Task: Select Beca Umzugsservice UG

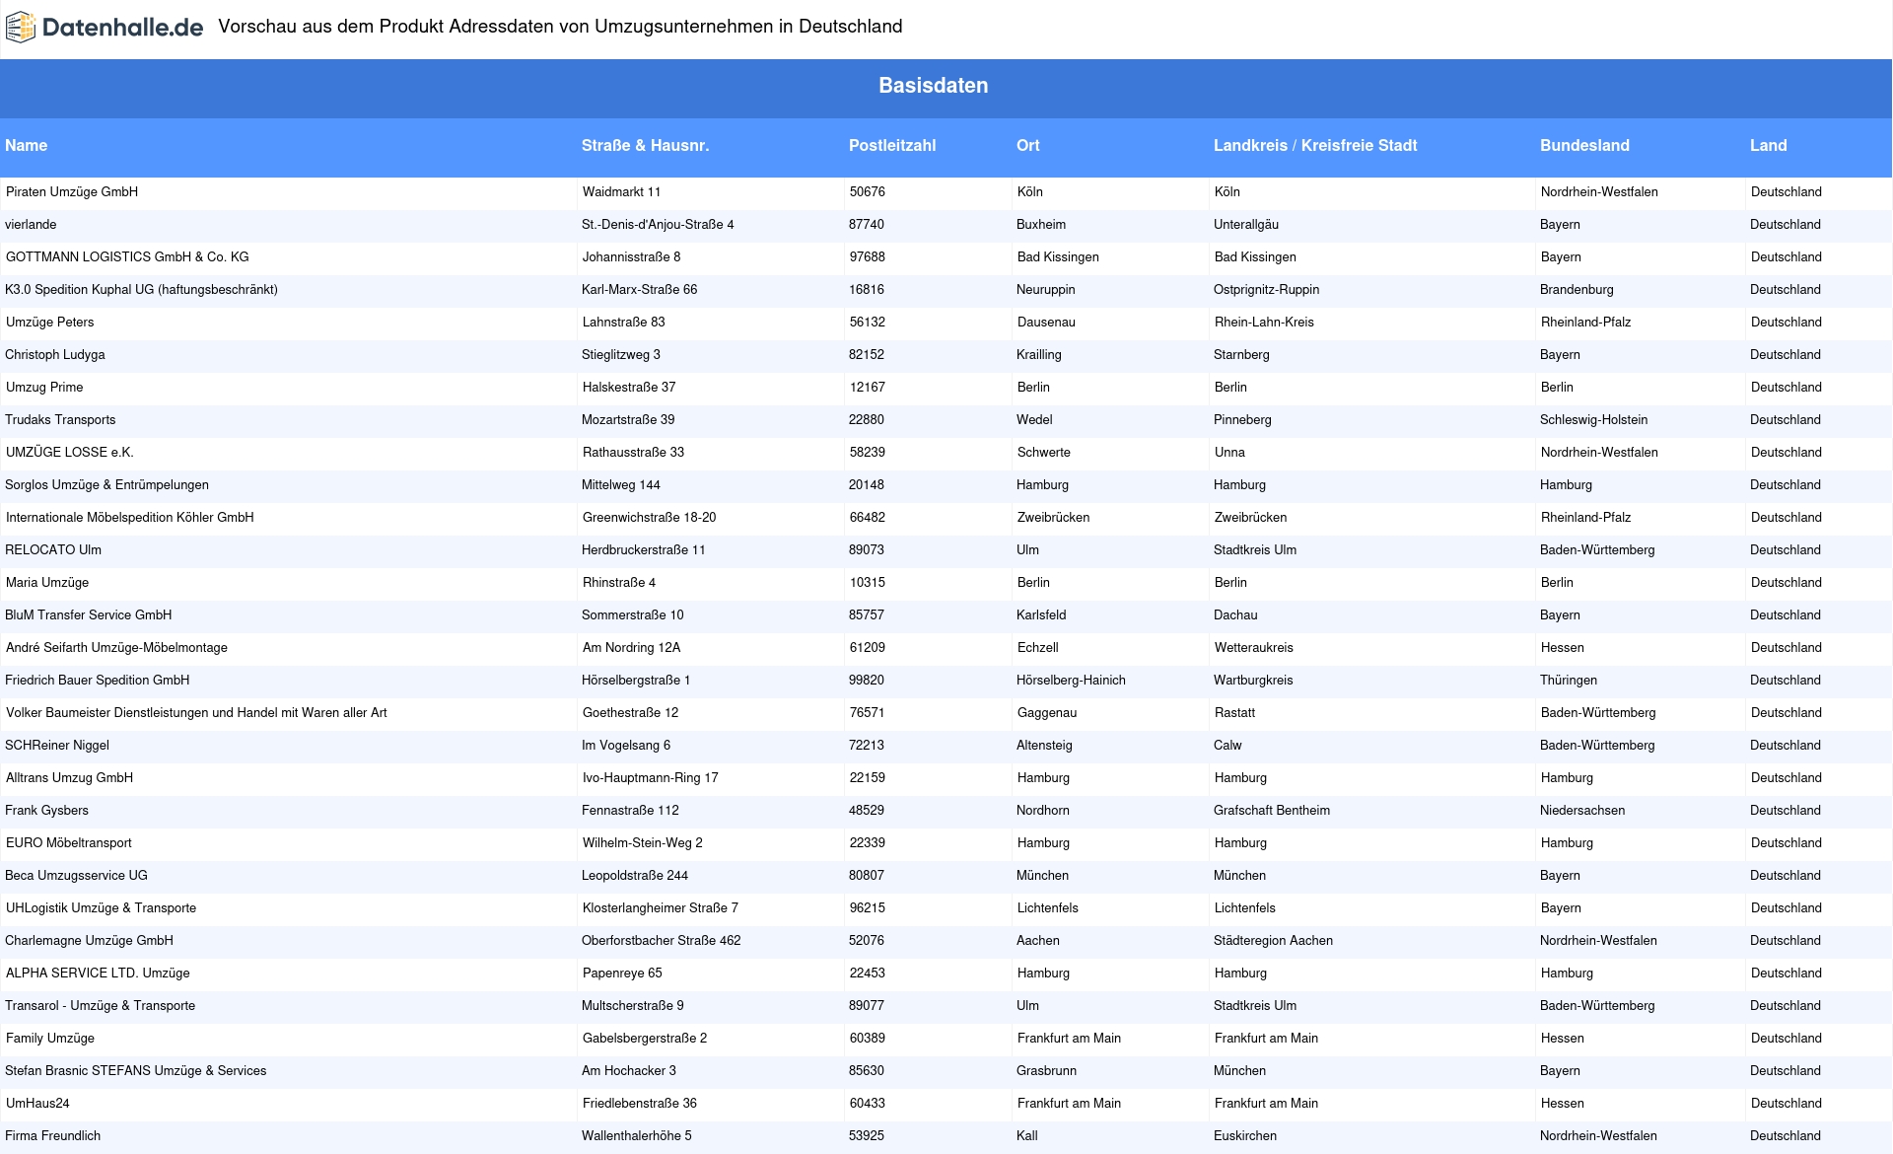Action: pyautogui.click(x=76, y=876)
